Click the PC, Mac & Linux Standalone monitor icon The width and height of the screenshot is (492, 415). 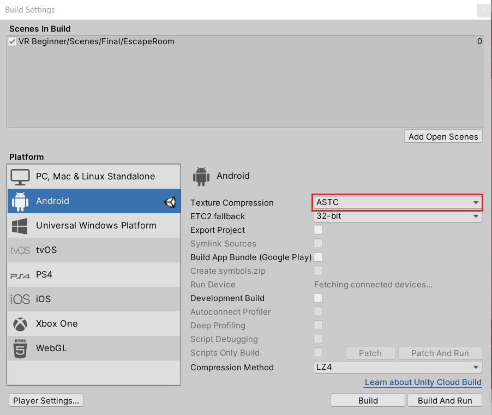(x=20, y=177)
